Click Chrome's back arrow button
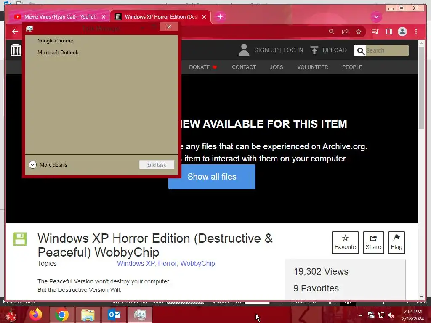 pyautogui.click(x=15, y=32)
